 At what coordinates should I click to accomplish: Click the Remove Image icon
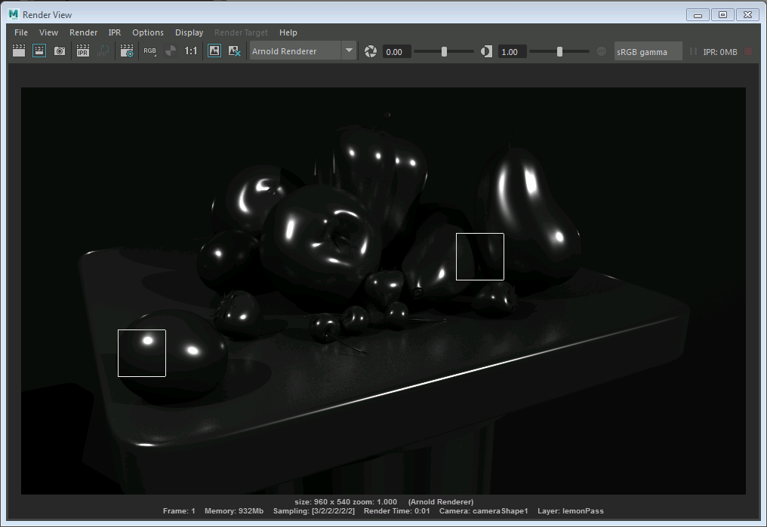[x=235, y=51]
